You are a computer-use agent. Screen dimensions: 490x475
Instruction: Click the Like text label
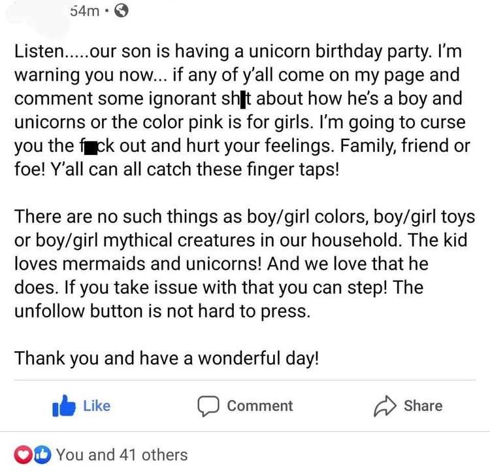(97, 406)
